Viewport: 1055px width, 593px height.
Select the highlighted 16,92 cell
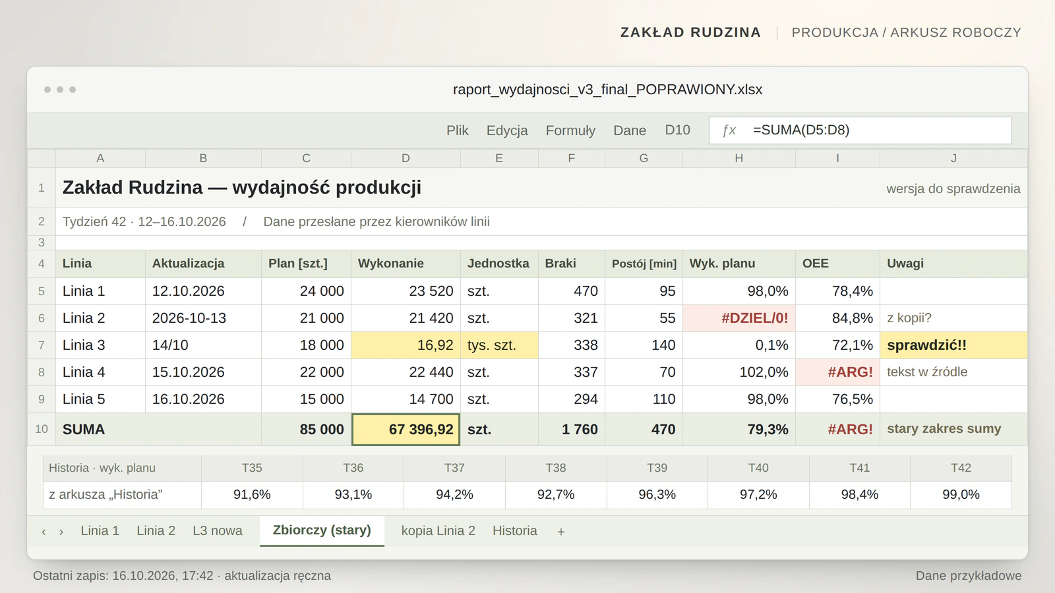click(406, 345)
